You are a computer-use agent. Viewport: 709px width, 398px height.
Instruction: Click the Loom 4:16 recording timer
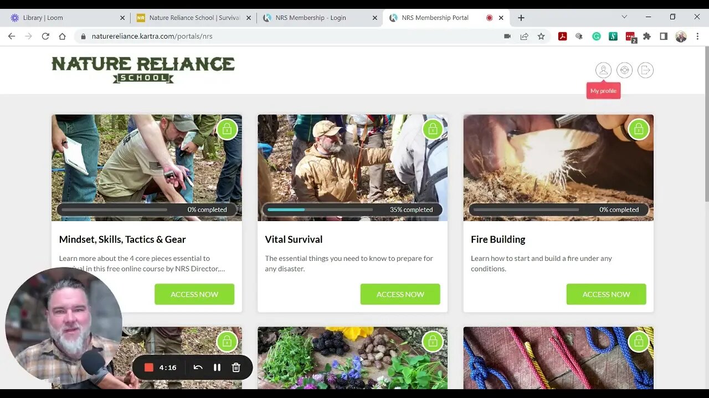[x=168, y=368]
